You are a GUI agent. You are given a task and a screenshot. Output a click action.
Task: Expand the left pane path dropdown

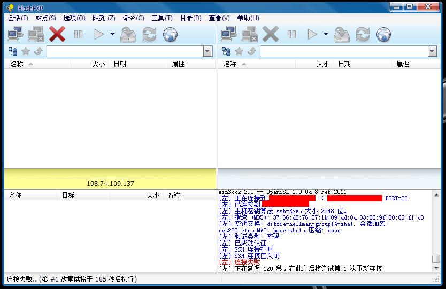coord(208,51)
